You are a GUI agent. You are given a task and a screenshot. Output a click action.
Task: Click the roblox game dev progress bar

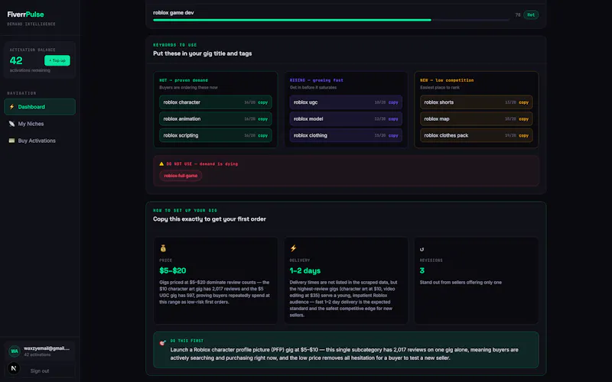click(331, 20)
